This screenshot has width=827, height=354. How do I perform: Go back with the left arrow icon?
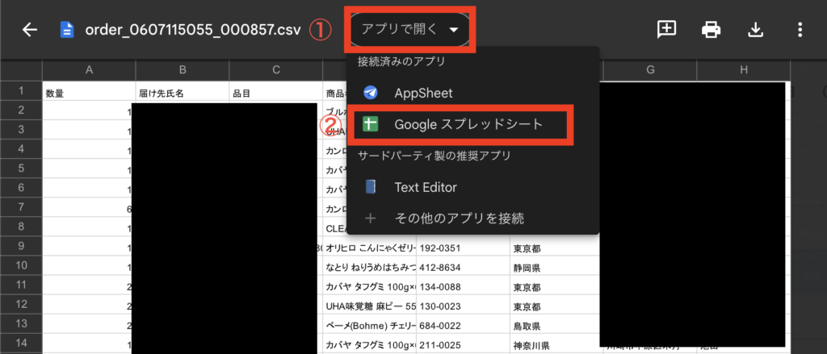click(x=30, y=30)
